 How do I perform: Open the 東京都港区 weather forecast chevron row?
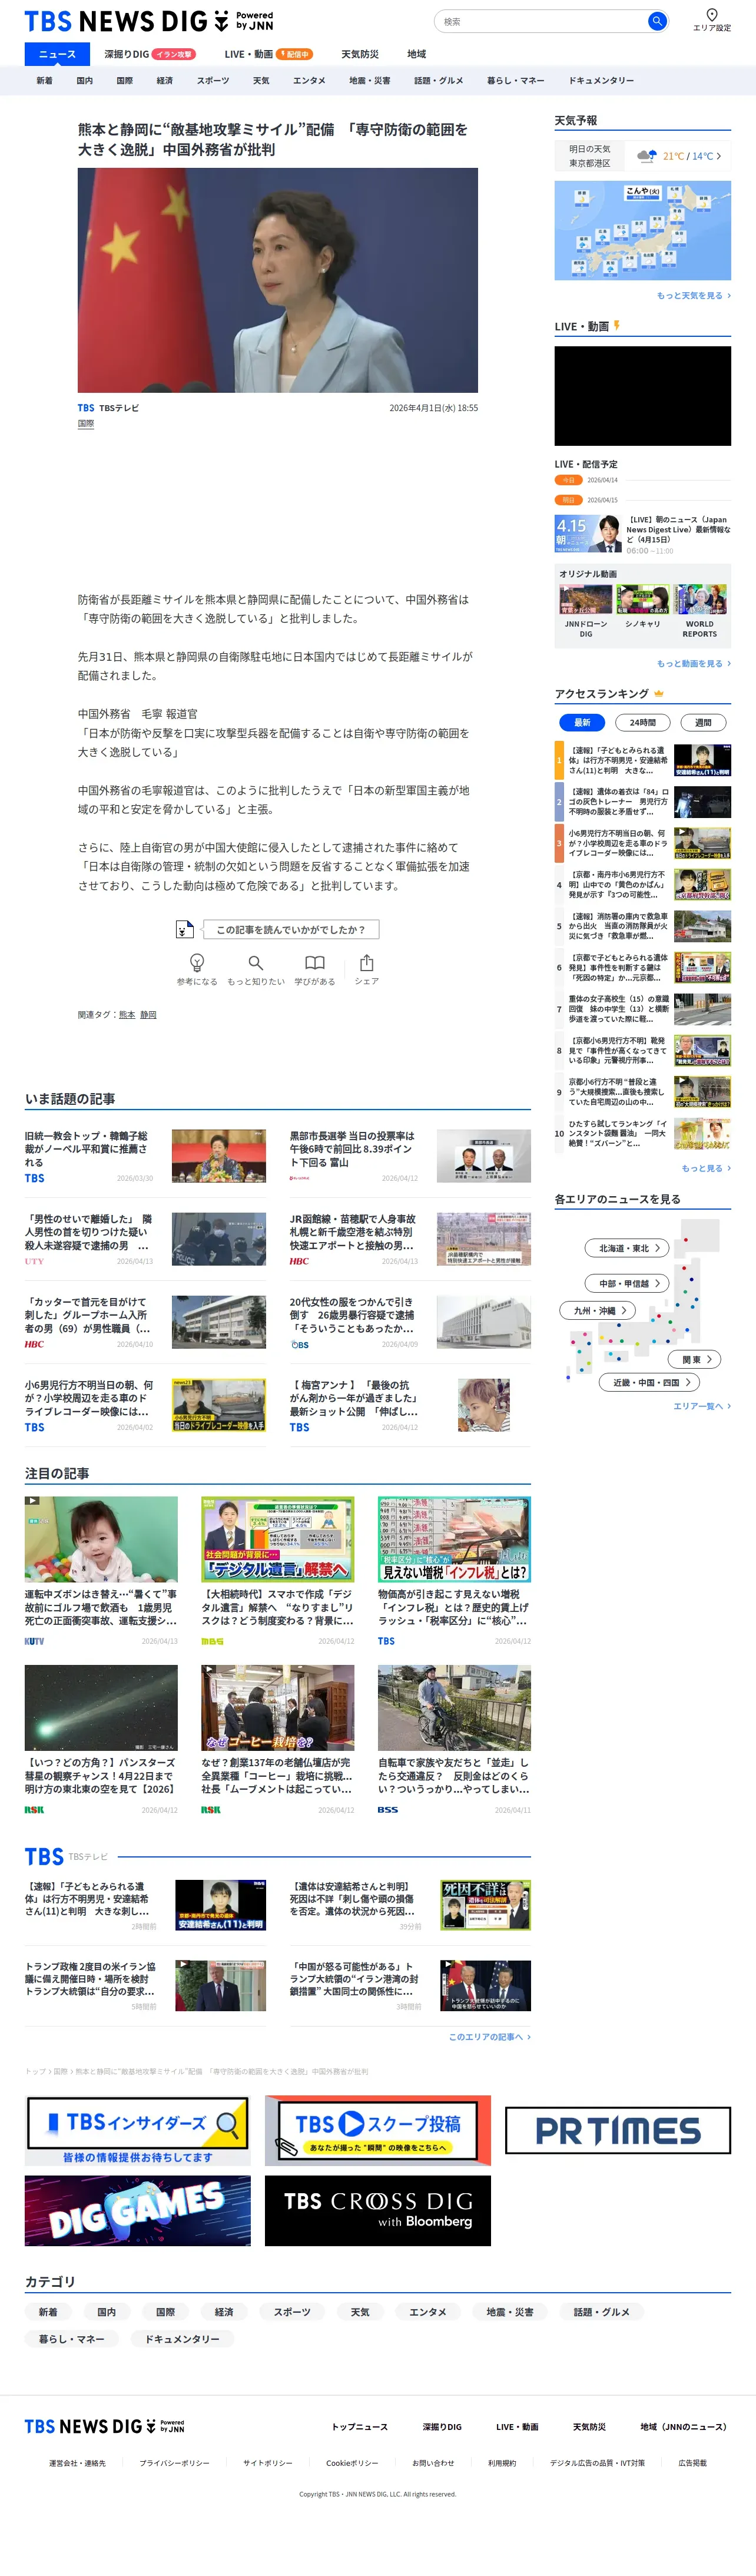click(643, 156)
